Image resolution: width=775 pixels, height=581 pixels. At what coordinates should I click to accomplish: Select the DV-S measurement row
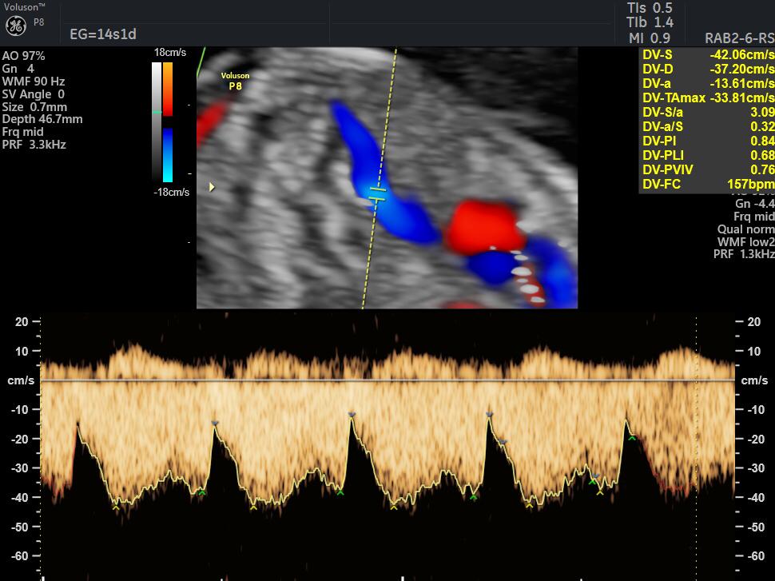[707, 55]
